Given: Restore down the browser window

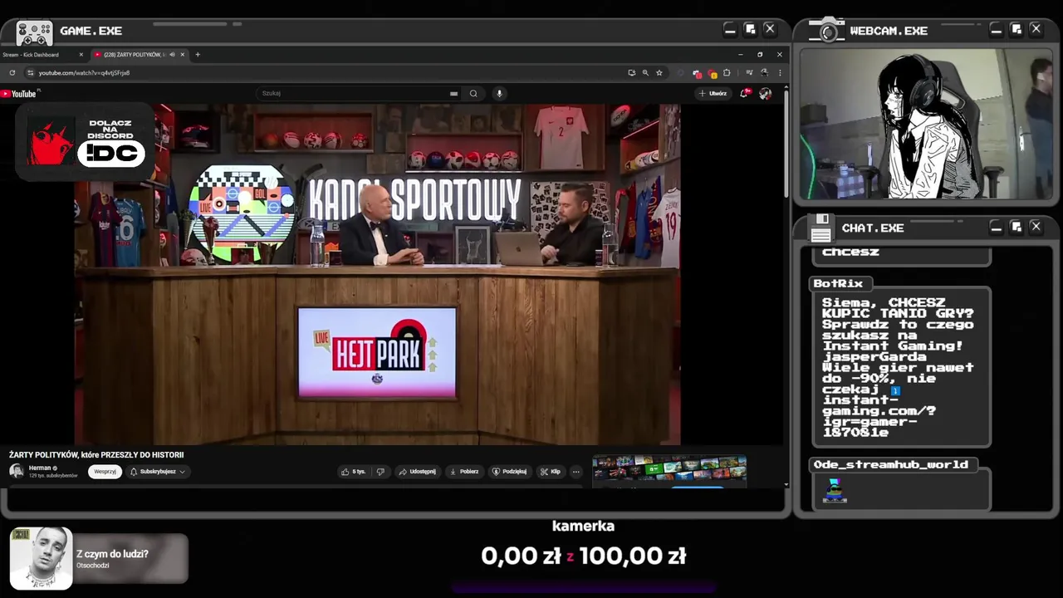Looking at the screenshot, I should coord(760,55).
